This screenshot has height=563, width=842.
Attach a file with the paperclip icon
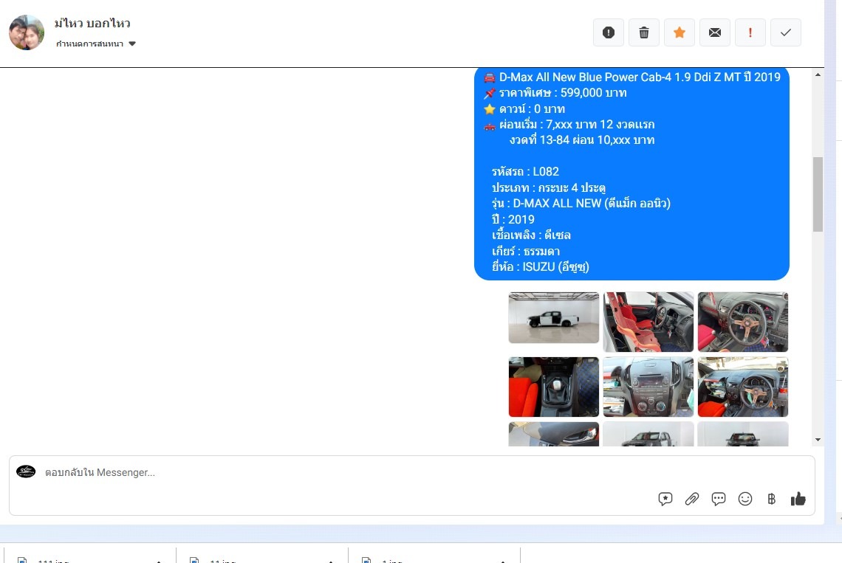691,499
